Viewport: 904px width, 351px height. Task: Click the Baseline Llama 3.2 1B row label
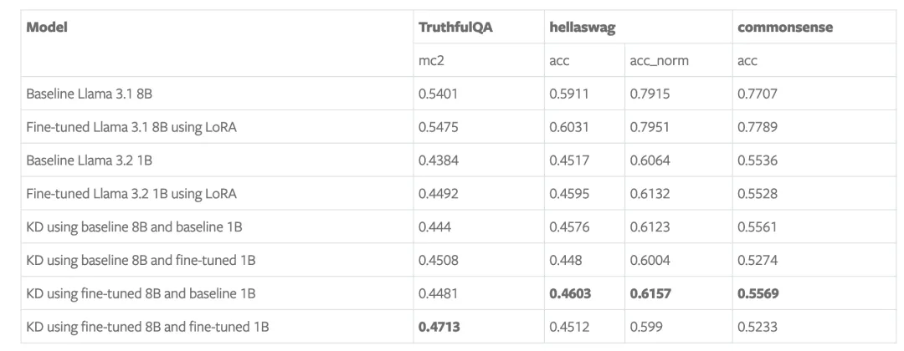click(90, 160)
